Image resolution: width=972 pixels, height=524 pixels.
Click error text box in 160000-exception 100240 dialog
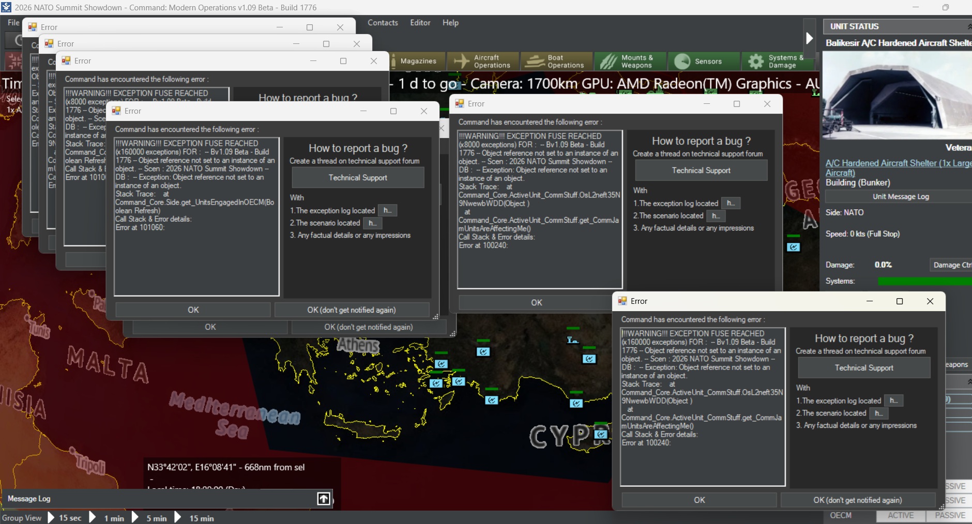[703, 407]
